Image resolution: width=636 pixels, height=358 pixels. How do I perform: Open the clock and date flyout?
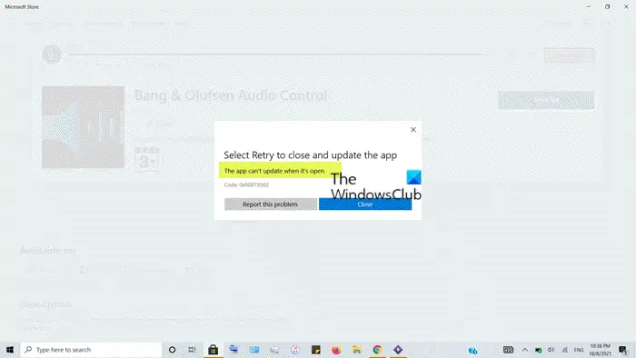[x=601, y=350]
